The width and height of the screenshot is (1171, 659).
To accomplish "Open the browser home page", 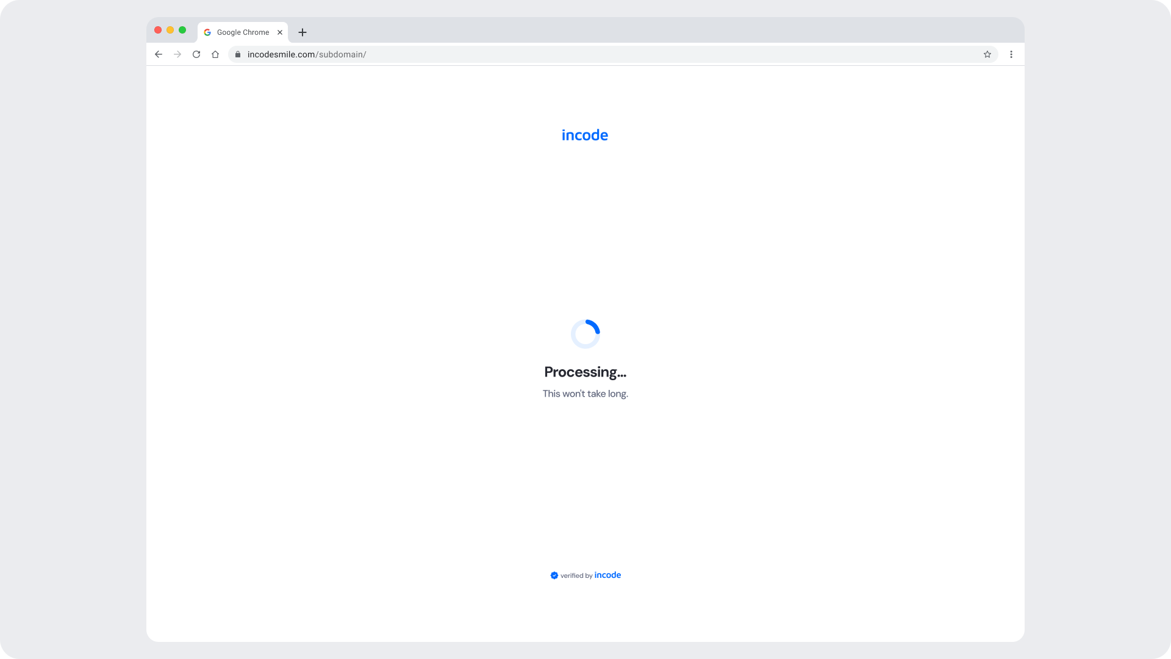I will coord(215,54).
